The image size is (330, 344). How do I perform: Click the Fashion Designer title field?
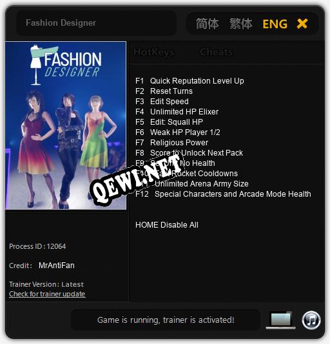point(96,23)
